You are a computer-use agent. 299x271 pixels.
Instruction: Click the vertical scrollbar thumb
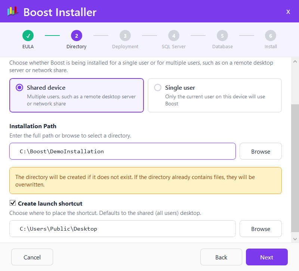pos(295,168)
